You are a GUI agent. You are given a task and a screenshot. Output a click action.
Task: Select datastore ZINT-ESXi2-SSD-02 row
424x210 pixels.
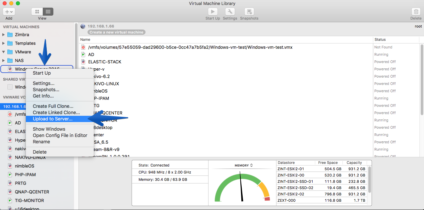[322, 188]
